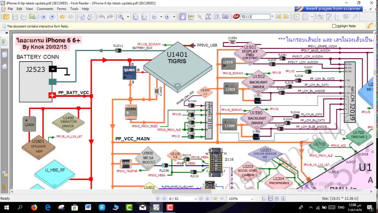Select the Zoom magnifier tool
378x213 pixels.
point(121,17)
